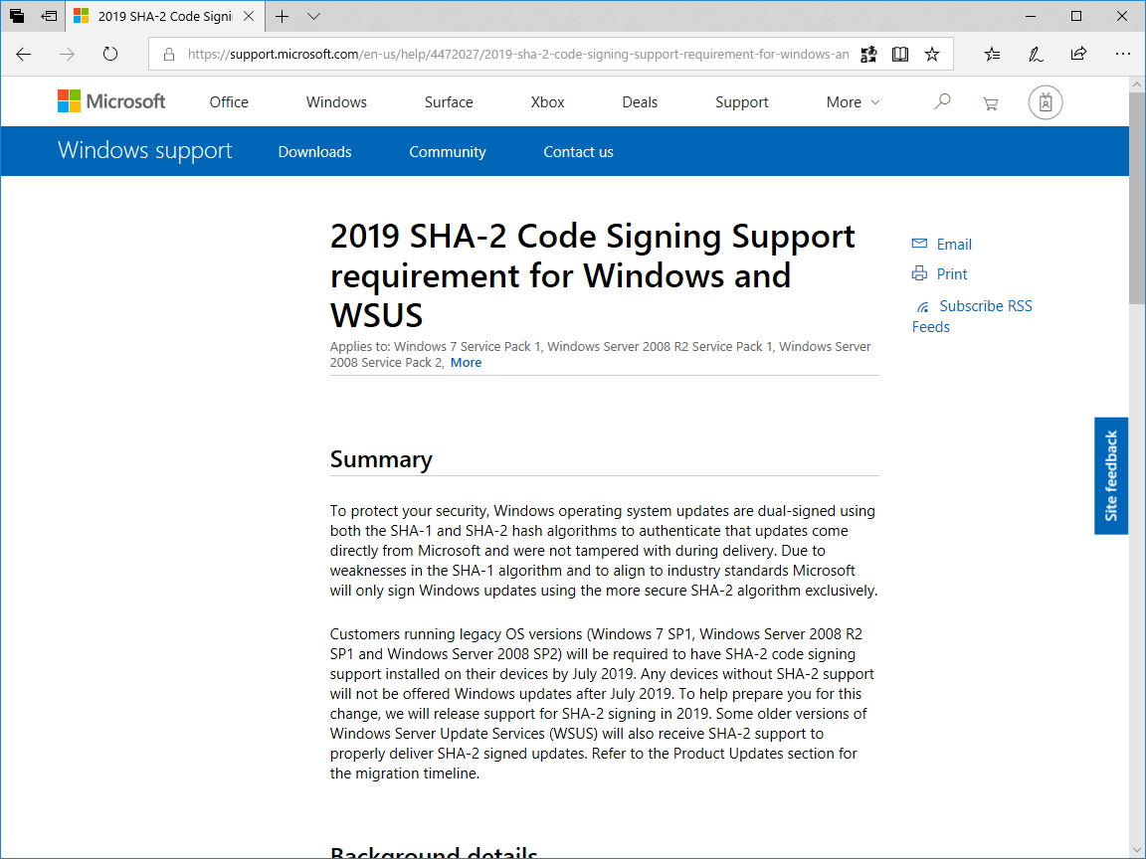Open the tab preview chevron dropdown
This screenshot has width=1146, height=859.
pyautogui.click(x=314, y=17)
